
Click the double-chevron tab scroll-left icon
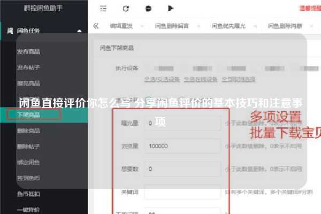tap(96, 26)
